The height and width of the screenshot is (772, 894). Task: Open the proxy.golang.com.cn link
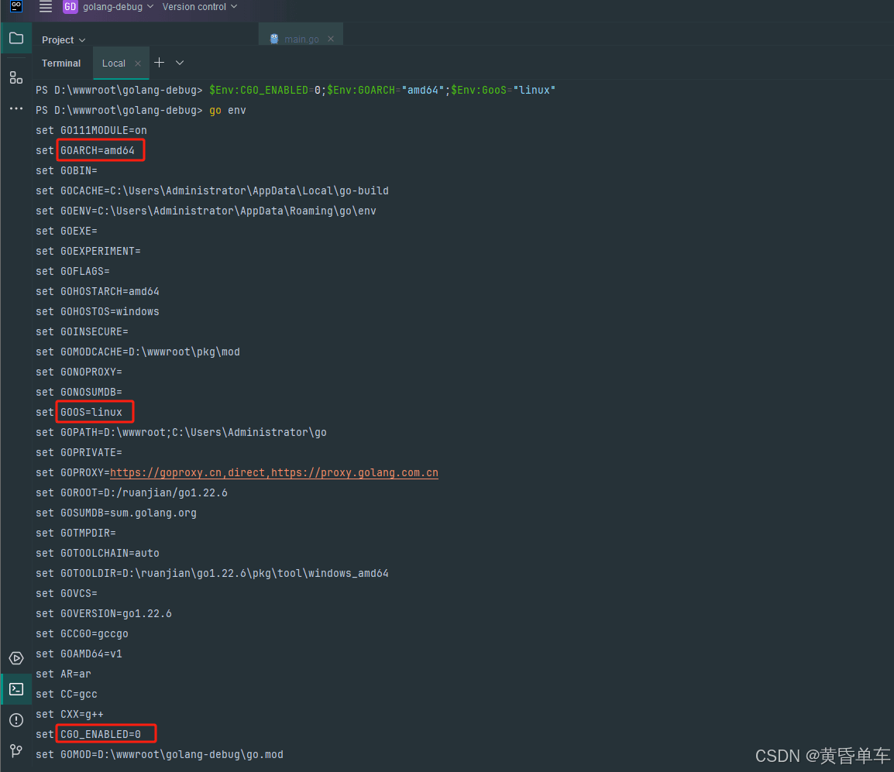point(355,472)
